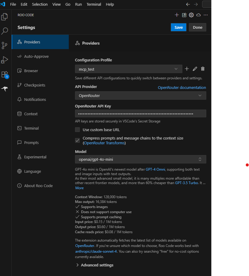Image resolution: width=249 pixels, height=276 pixels.
Task: Go forward with right arrow in title bar
Action: (x=196, y=4)
